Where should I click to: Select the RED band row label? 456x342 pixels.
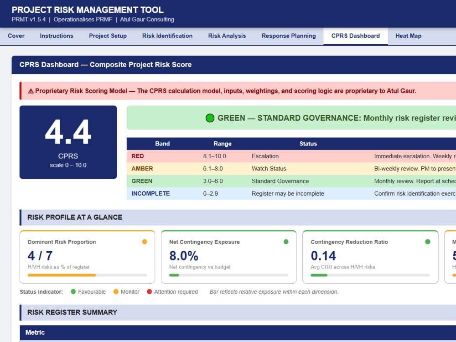[x=138, y=156]
